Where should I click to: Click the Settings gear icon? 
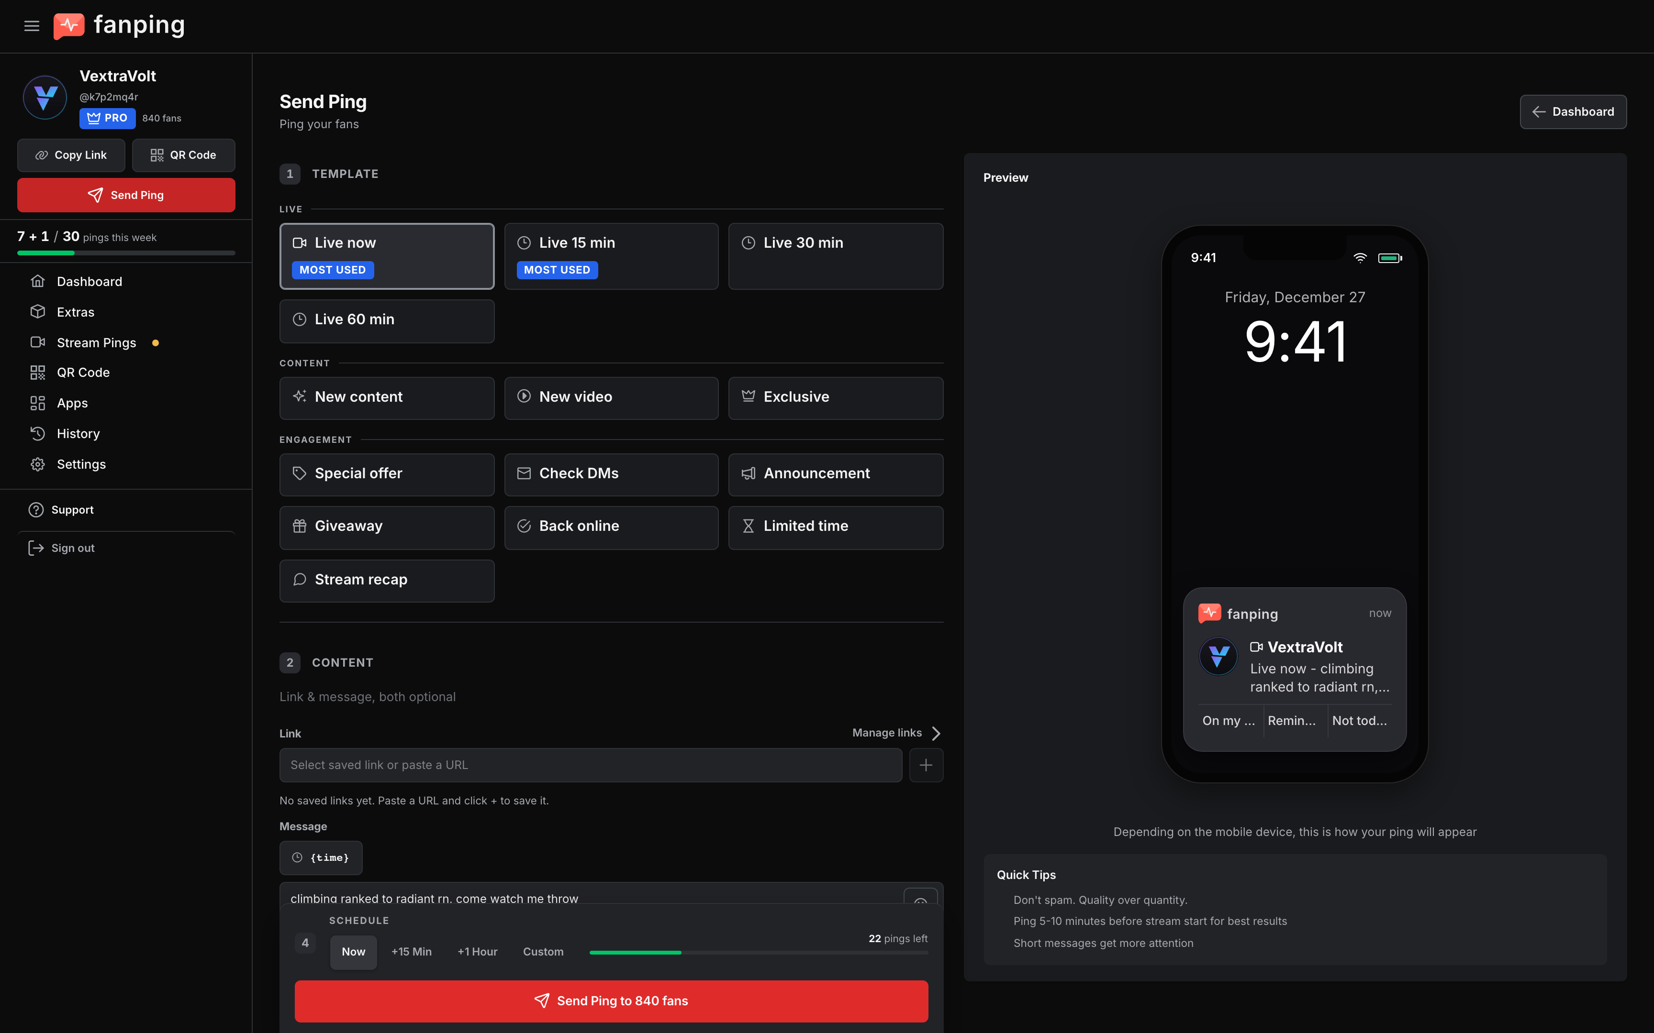(x=38, y=464)
